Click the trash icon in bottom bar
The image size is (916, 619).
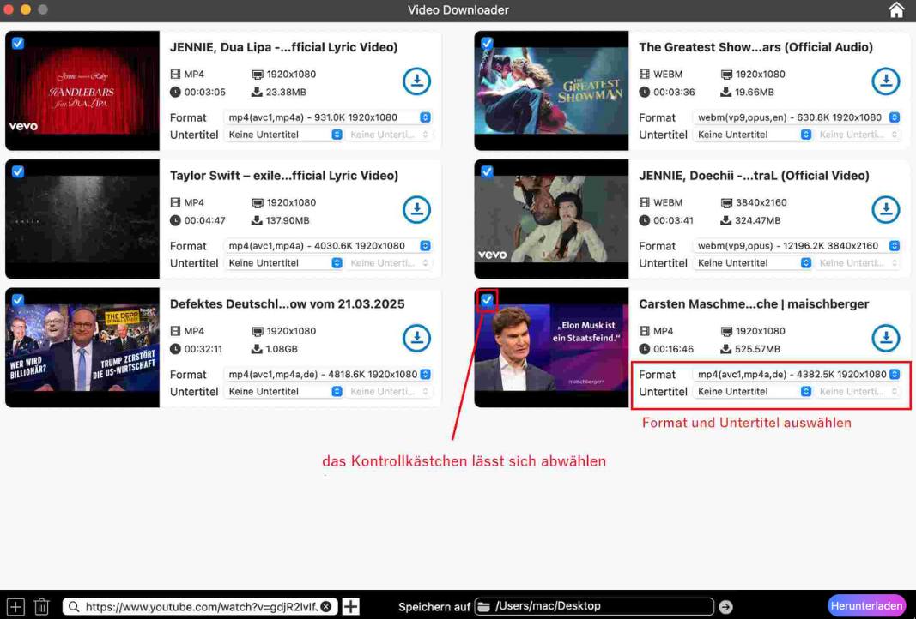(x=42, y=607)
